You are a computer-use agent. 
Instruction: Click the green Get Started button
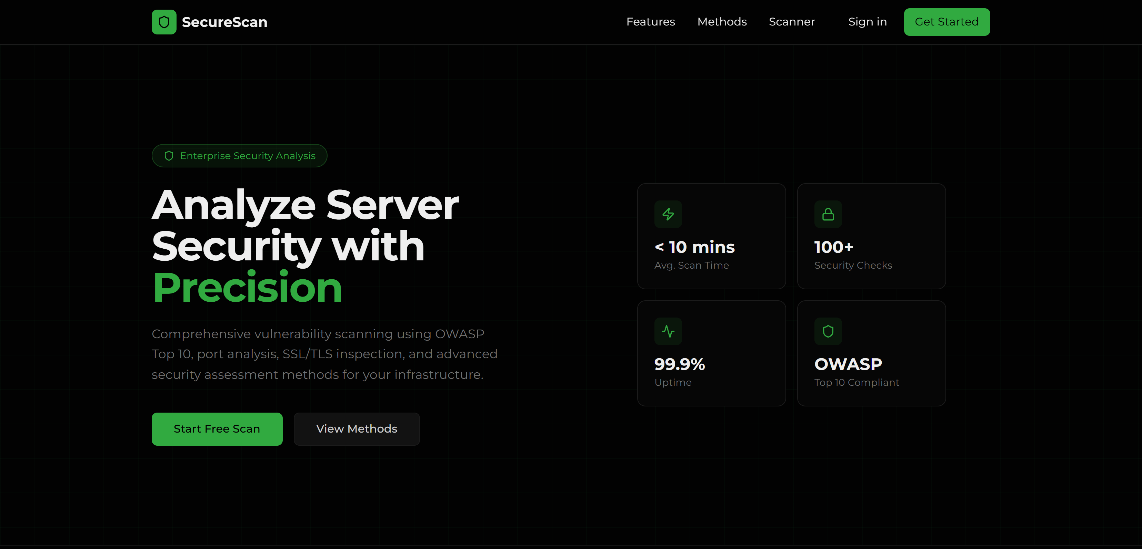[x=946, y=22]
